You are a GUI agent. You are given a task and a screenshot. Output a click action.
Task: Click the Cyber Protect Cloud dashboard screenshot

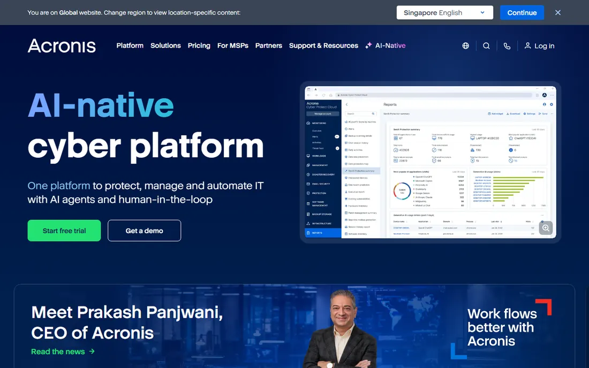pyautogui.click(x=430, y=162)
